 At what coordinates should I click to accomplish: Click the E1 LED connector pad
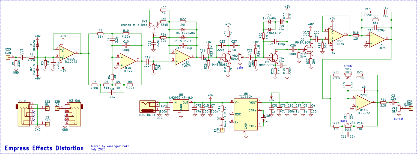point(222,130)
